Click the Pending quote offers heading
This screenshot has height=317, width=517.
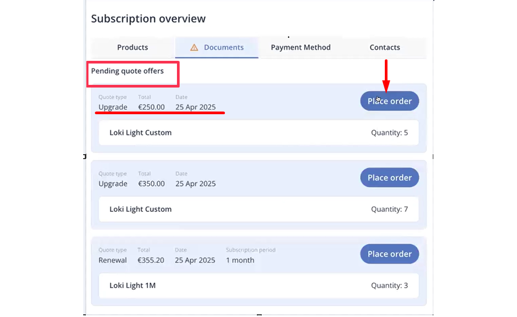click(127, 71)
